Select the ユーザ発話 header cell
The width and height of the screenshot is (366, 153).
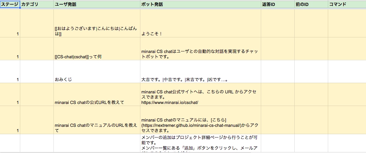(97, 4)
